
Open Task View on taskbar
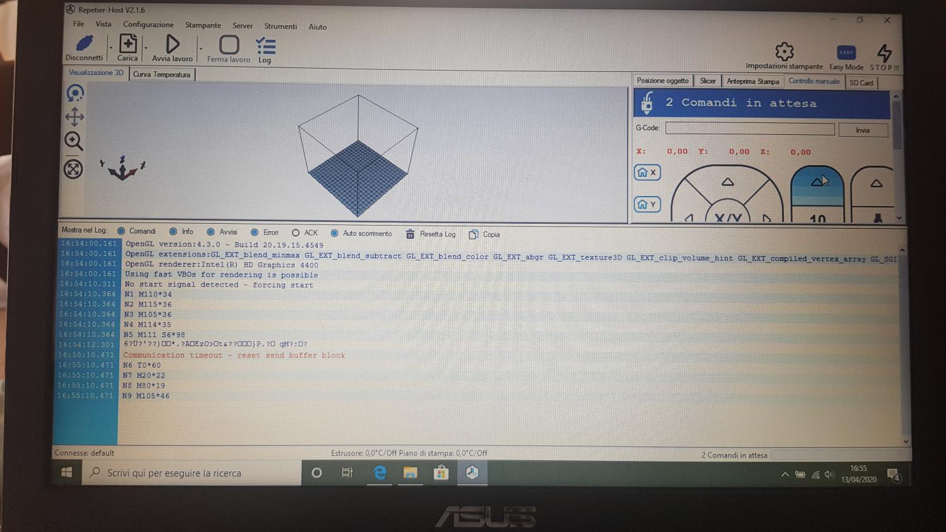[347, 473]
